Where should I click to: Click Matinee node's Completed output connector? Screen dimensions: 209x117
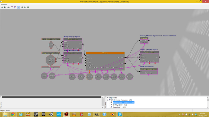click(x=125, y=58)
